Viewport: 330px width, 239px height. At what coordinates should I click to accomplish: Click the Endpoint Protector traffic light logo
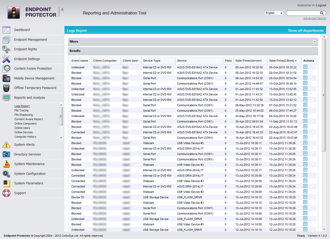click(14, 12)
